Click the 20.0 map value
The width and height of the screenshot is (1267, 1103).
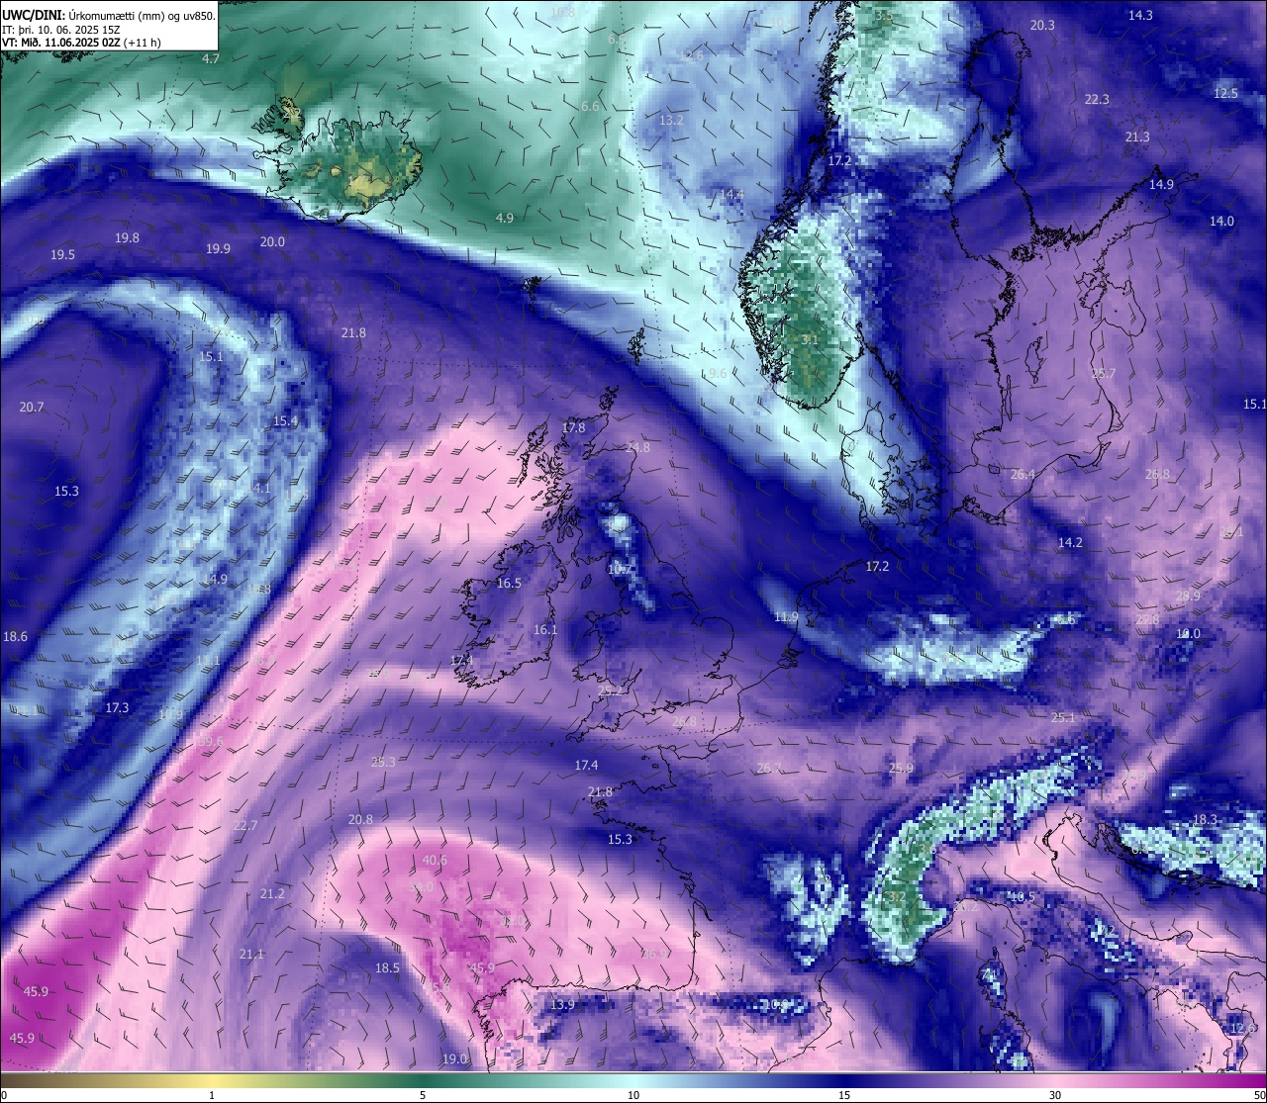[x=272, y=242]
